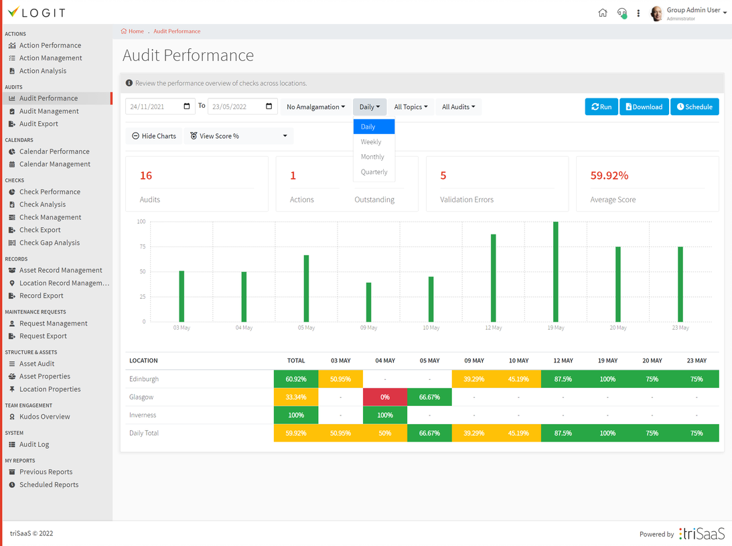Hide the charts section

coord(154,136)
